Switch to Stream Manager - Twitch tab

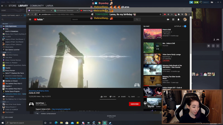coord(40,10)
